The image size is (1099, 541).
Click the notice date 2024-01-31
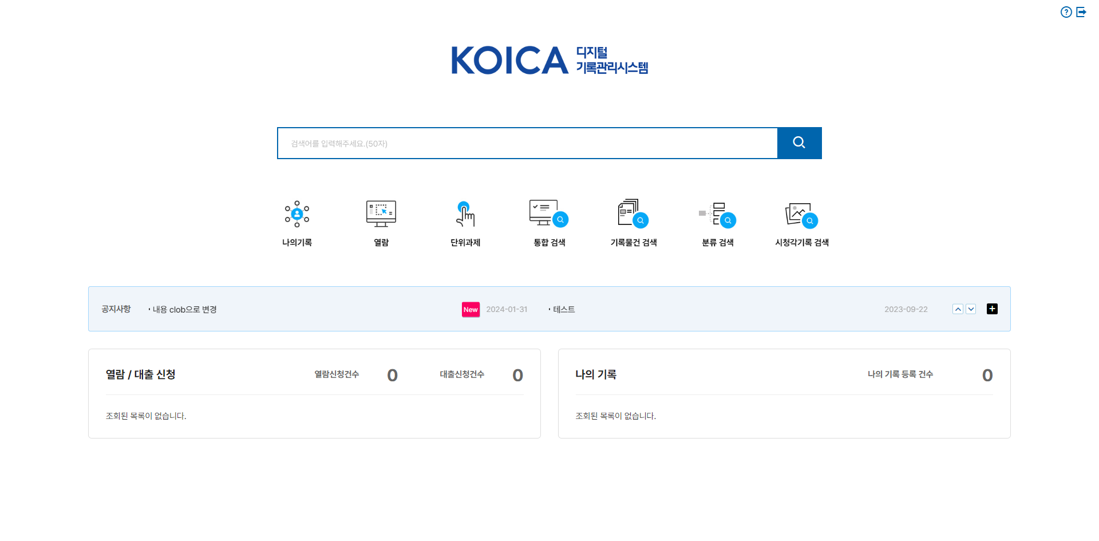pyautogui.click(x=507, y=310)
